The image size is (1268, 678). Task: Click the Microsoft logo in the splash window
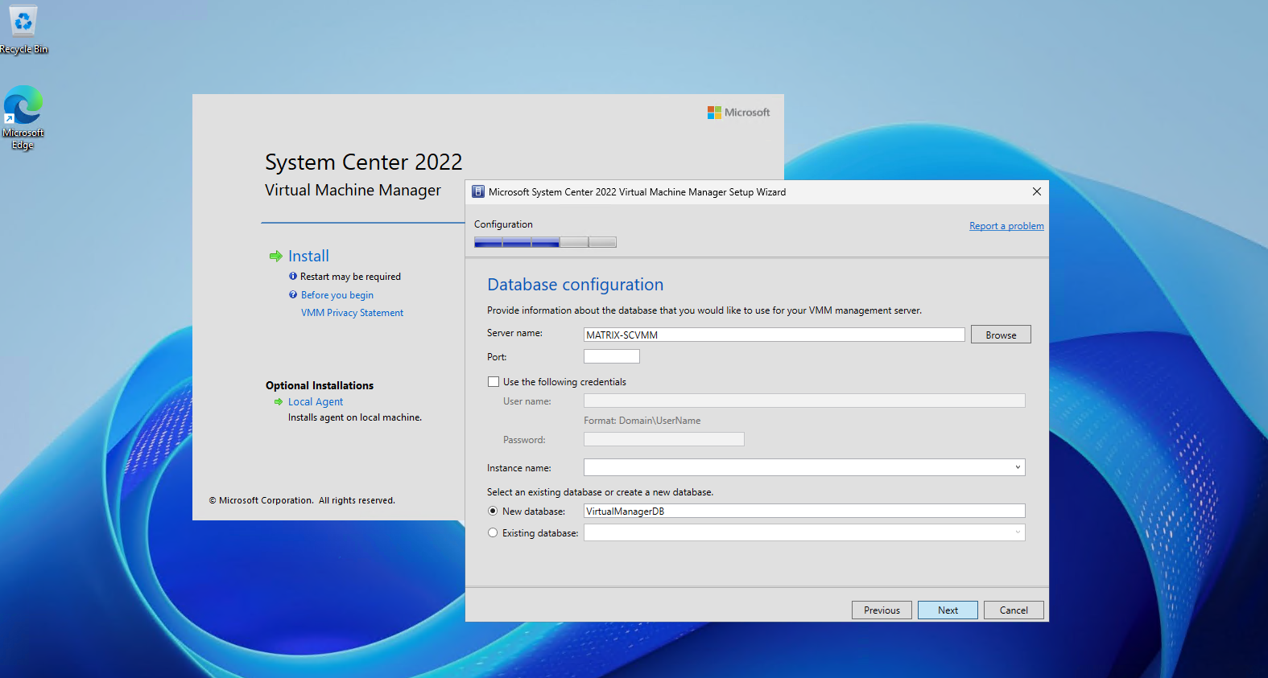pyautogui.click(x=738, y=113)
